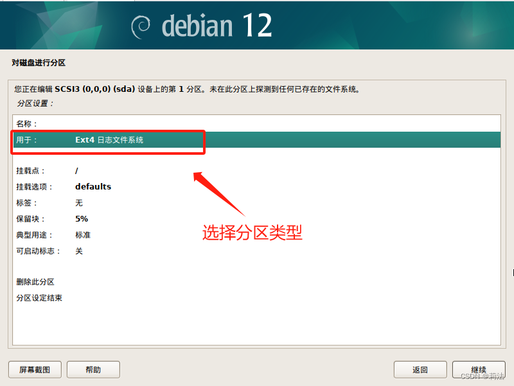Screen dimensions: 514x386
Task: Toggle the 可启动标志 bootable flag
Action: (256, 251)
